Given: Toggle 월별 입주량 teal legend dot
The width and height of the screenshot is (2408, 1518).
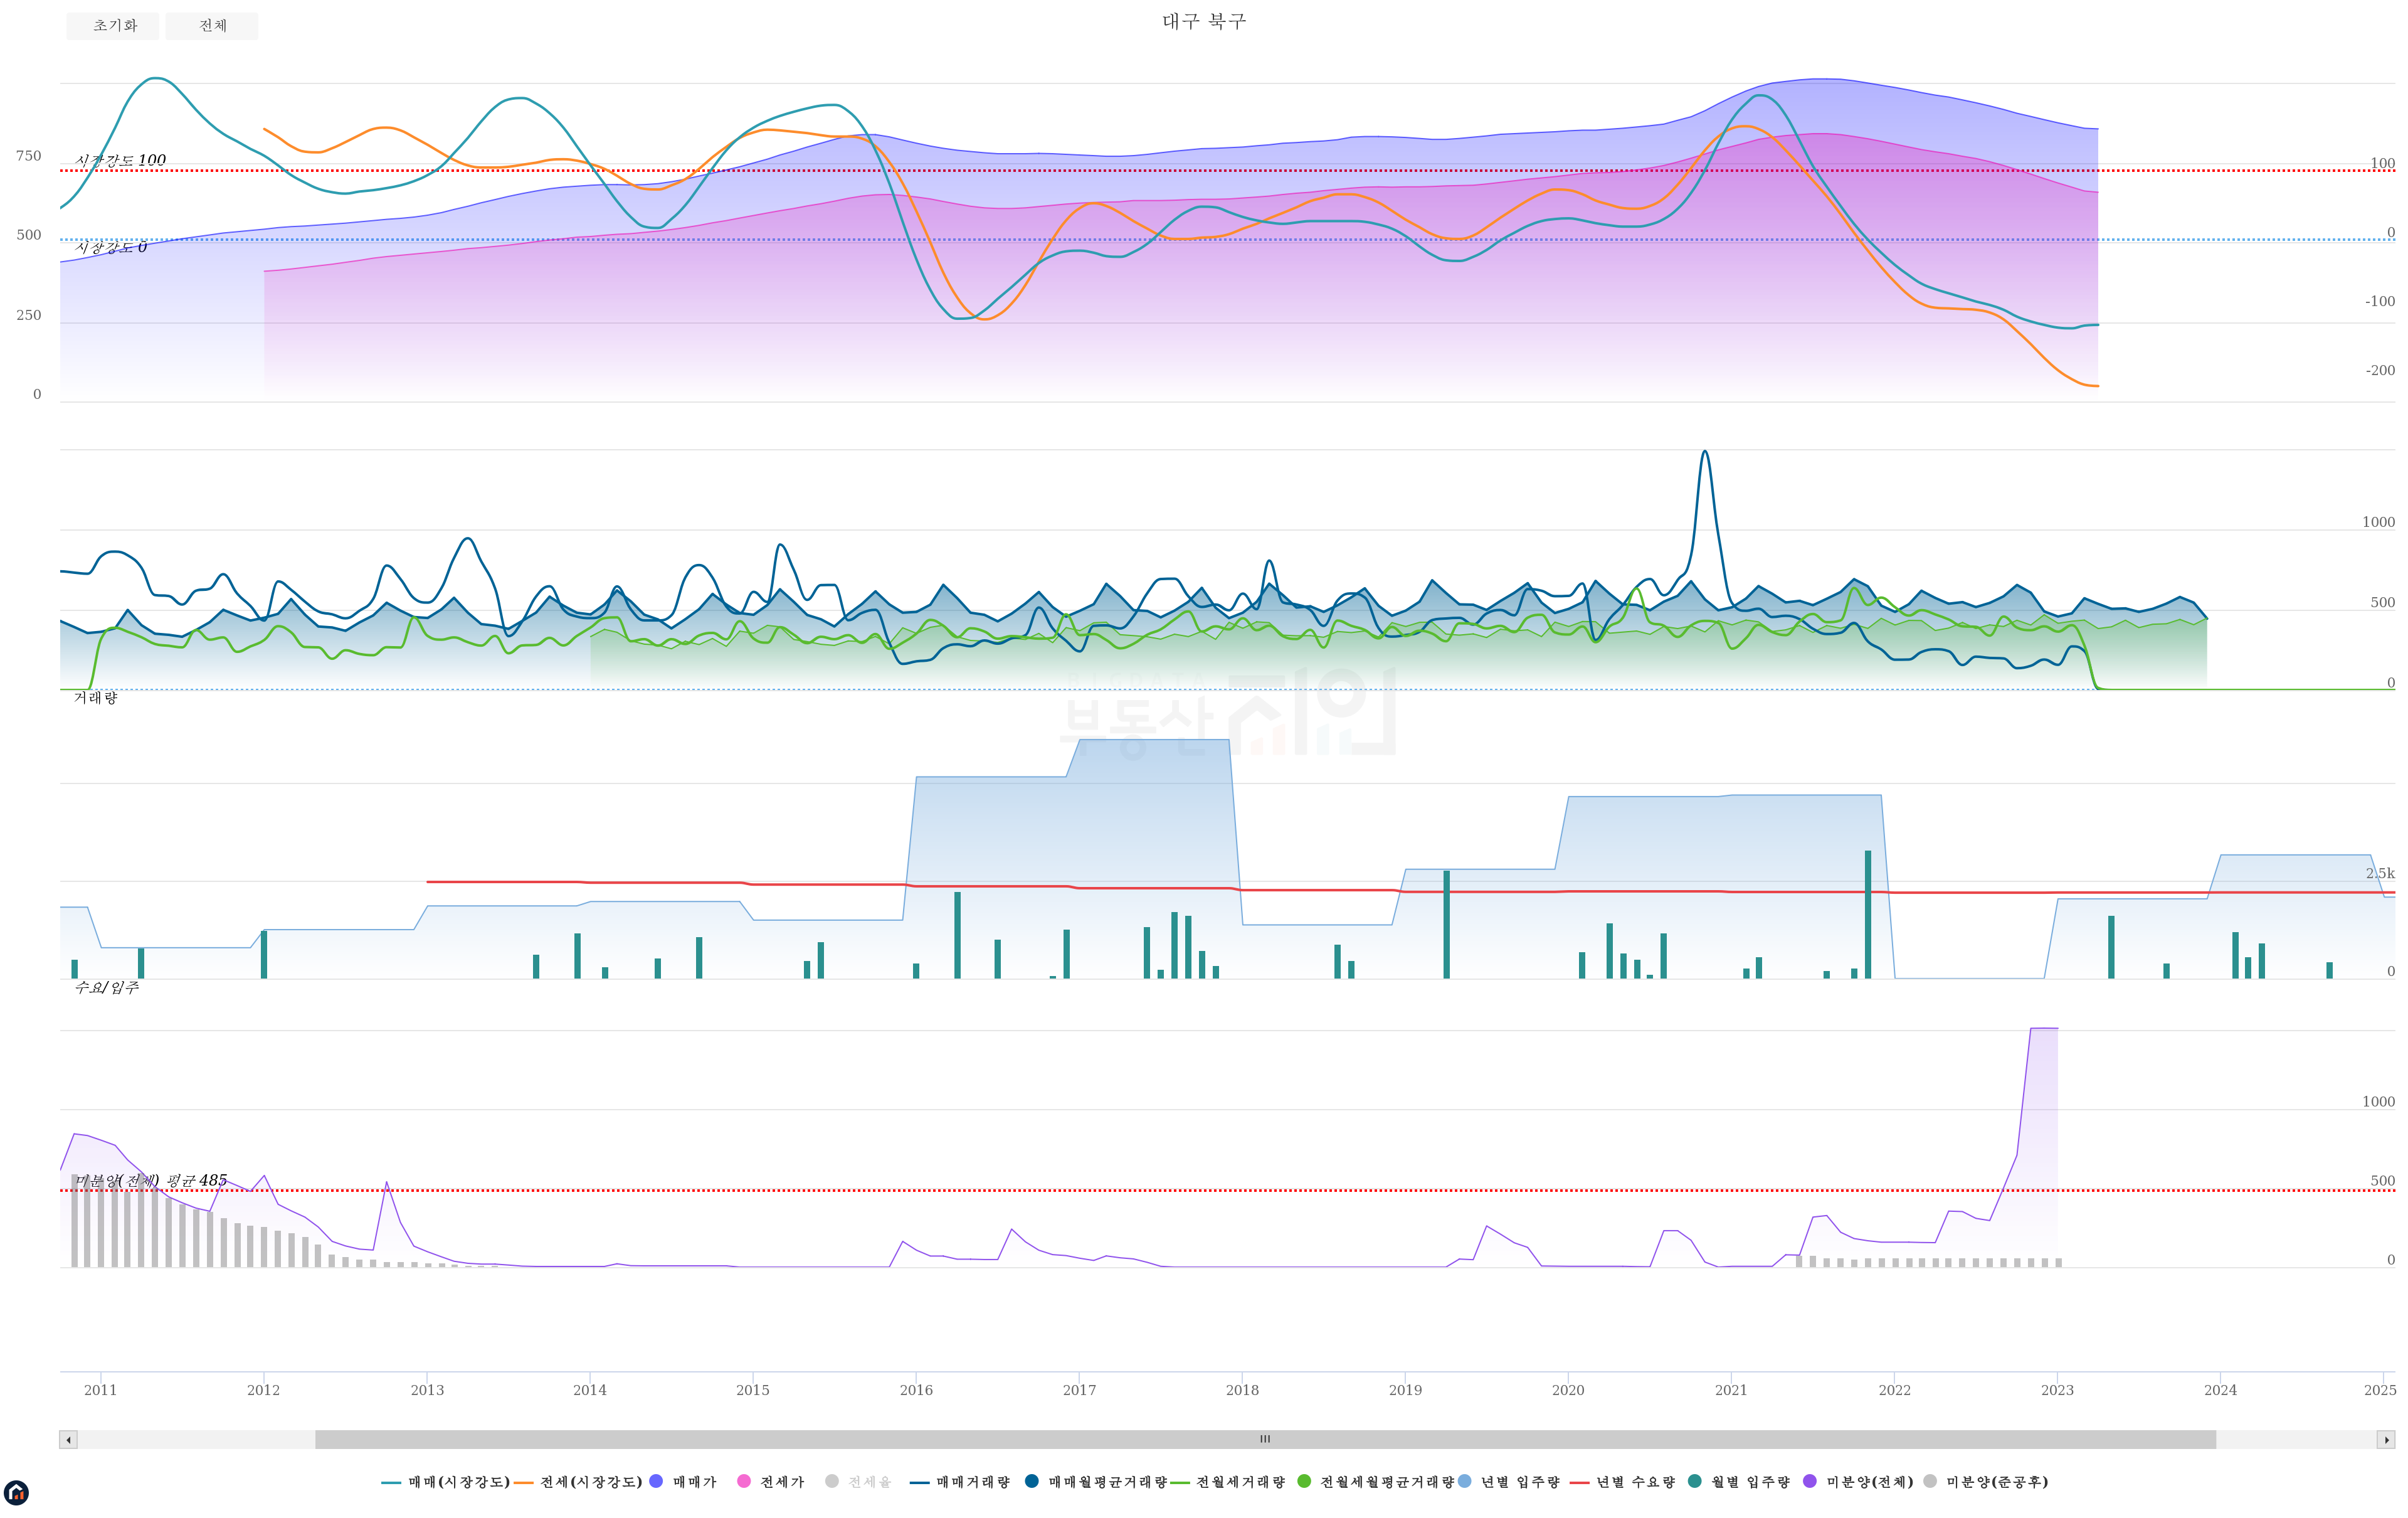Looking at the screenshot, I should pyautogui.click(x=1695, y=1481).
